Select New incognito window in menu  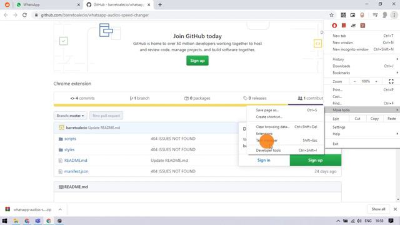point(362,49)
